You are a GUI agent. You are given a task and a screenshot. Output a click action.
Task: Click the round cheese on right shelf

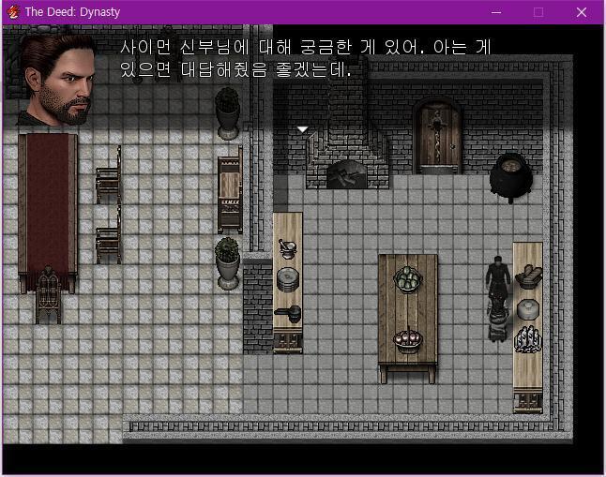(528, 309)
